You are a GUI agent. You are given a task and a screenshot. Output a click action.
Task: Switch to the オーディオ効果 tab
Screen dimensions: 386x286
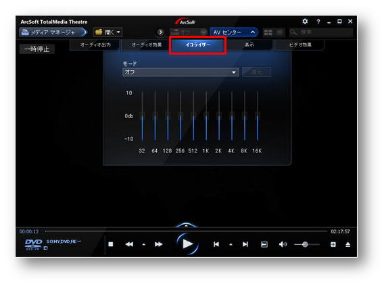(x=146, y=45)
